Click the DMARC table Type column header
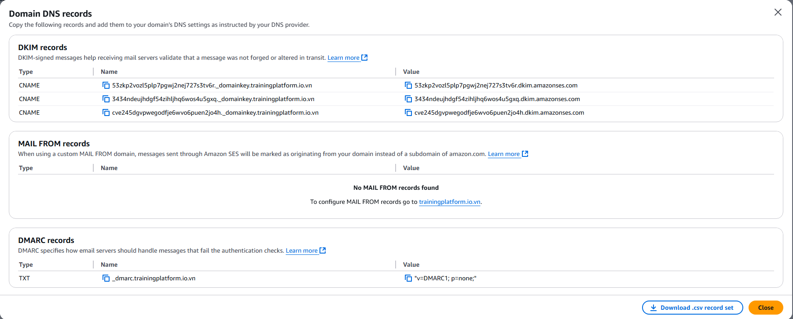Image resolution: width=793 pixels, height=319 pixels. pos(26,265)
